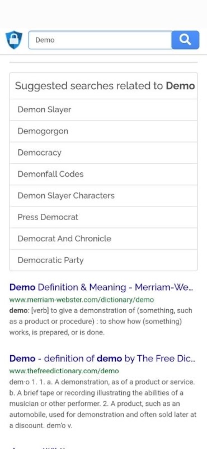Choose the Democracy suggestion
Image resolution: width=207 pixels, height=449 pixels.
click(103, 153)
